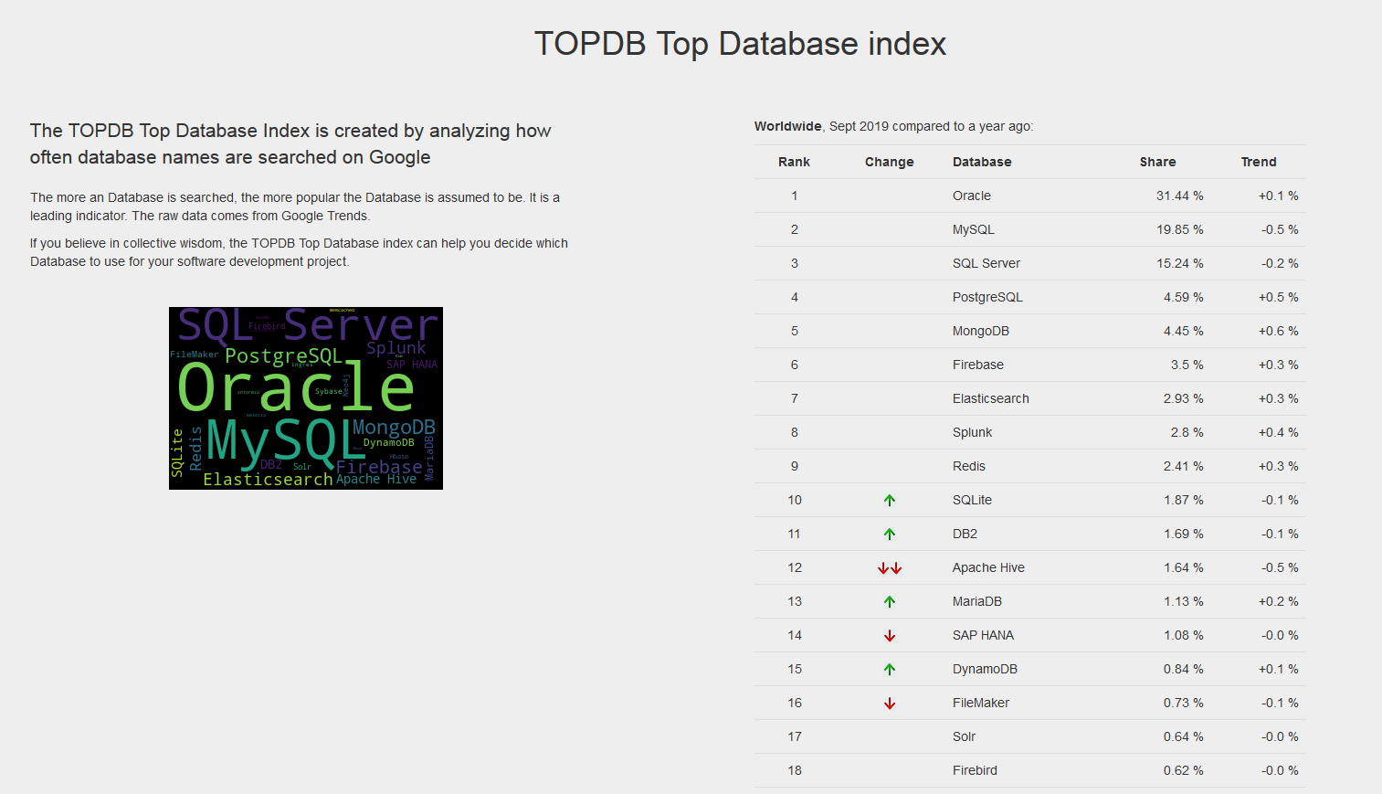Click the red down arrow for SAP HANA
The height and width of the screenshot is (794, 1382).
(x=890, y=636)
